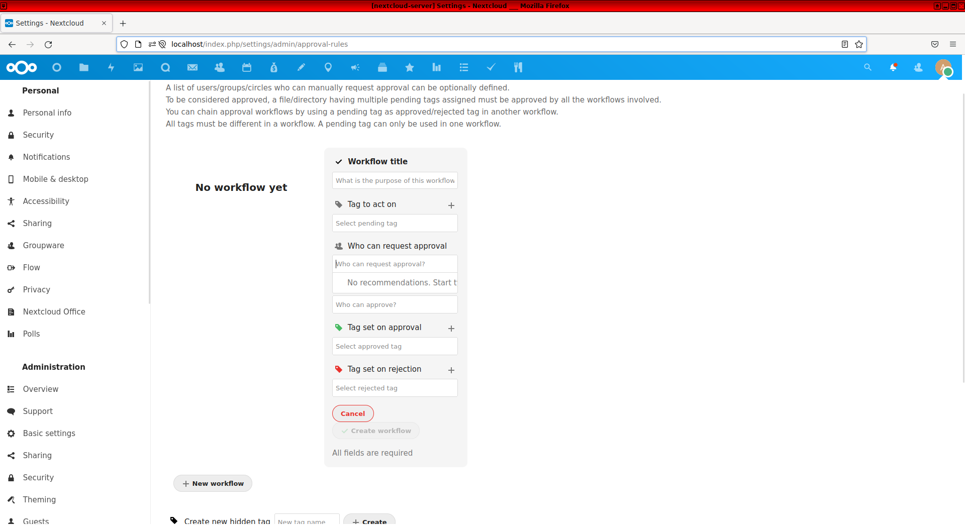Open the Photos app in the top bar

coord(138,67)
